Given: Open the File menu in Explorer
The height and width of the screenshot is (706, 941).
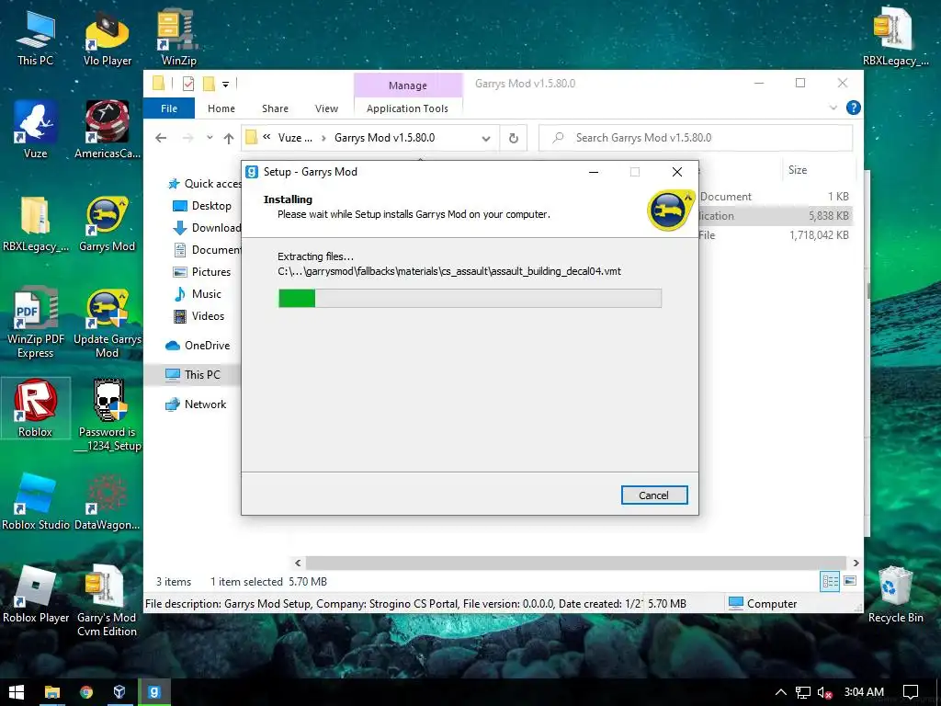Looking at the screenshot, I should (169, 108).
